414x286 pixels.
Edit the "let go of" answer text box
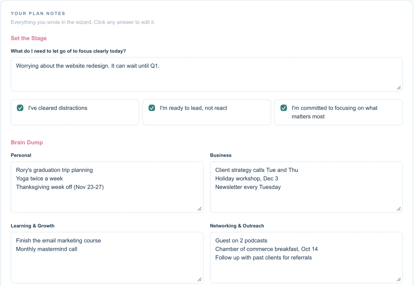pos(207,74)
